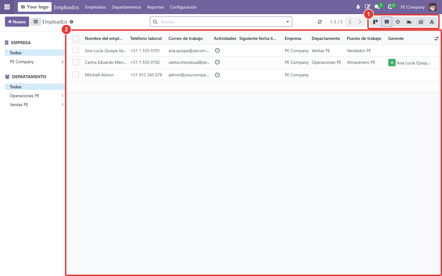Image resolution: width=442 pixels, height=276 pixels.
Task: Filter by PE Company in sidebar
Action: point(35,62)
